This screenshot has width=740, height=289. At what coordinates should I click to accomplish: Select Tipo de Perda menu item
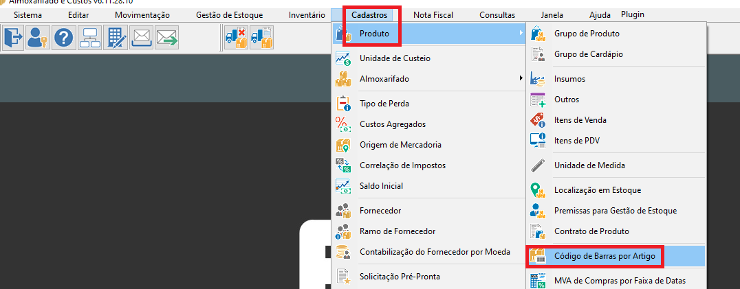pos(429,104)
